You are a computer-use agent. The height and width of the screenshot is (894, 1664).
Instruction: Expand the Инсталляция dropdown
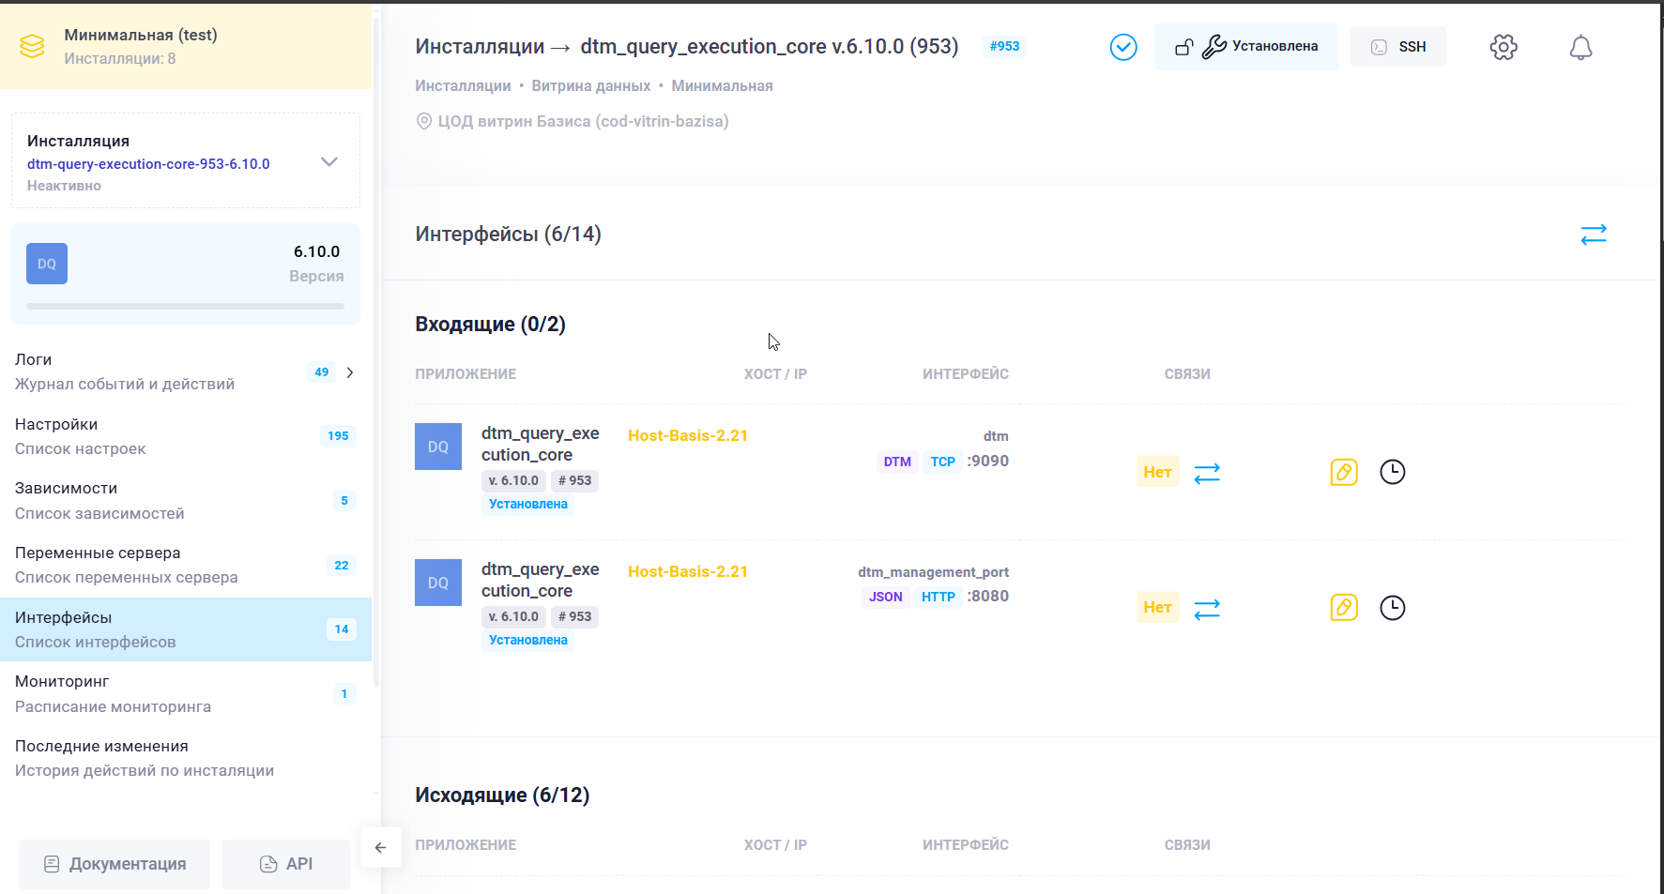click(x=329, y=161)
